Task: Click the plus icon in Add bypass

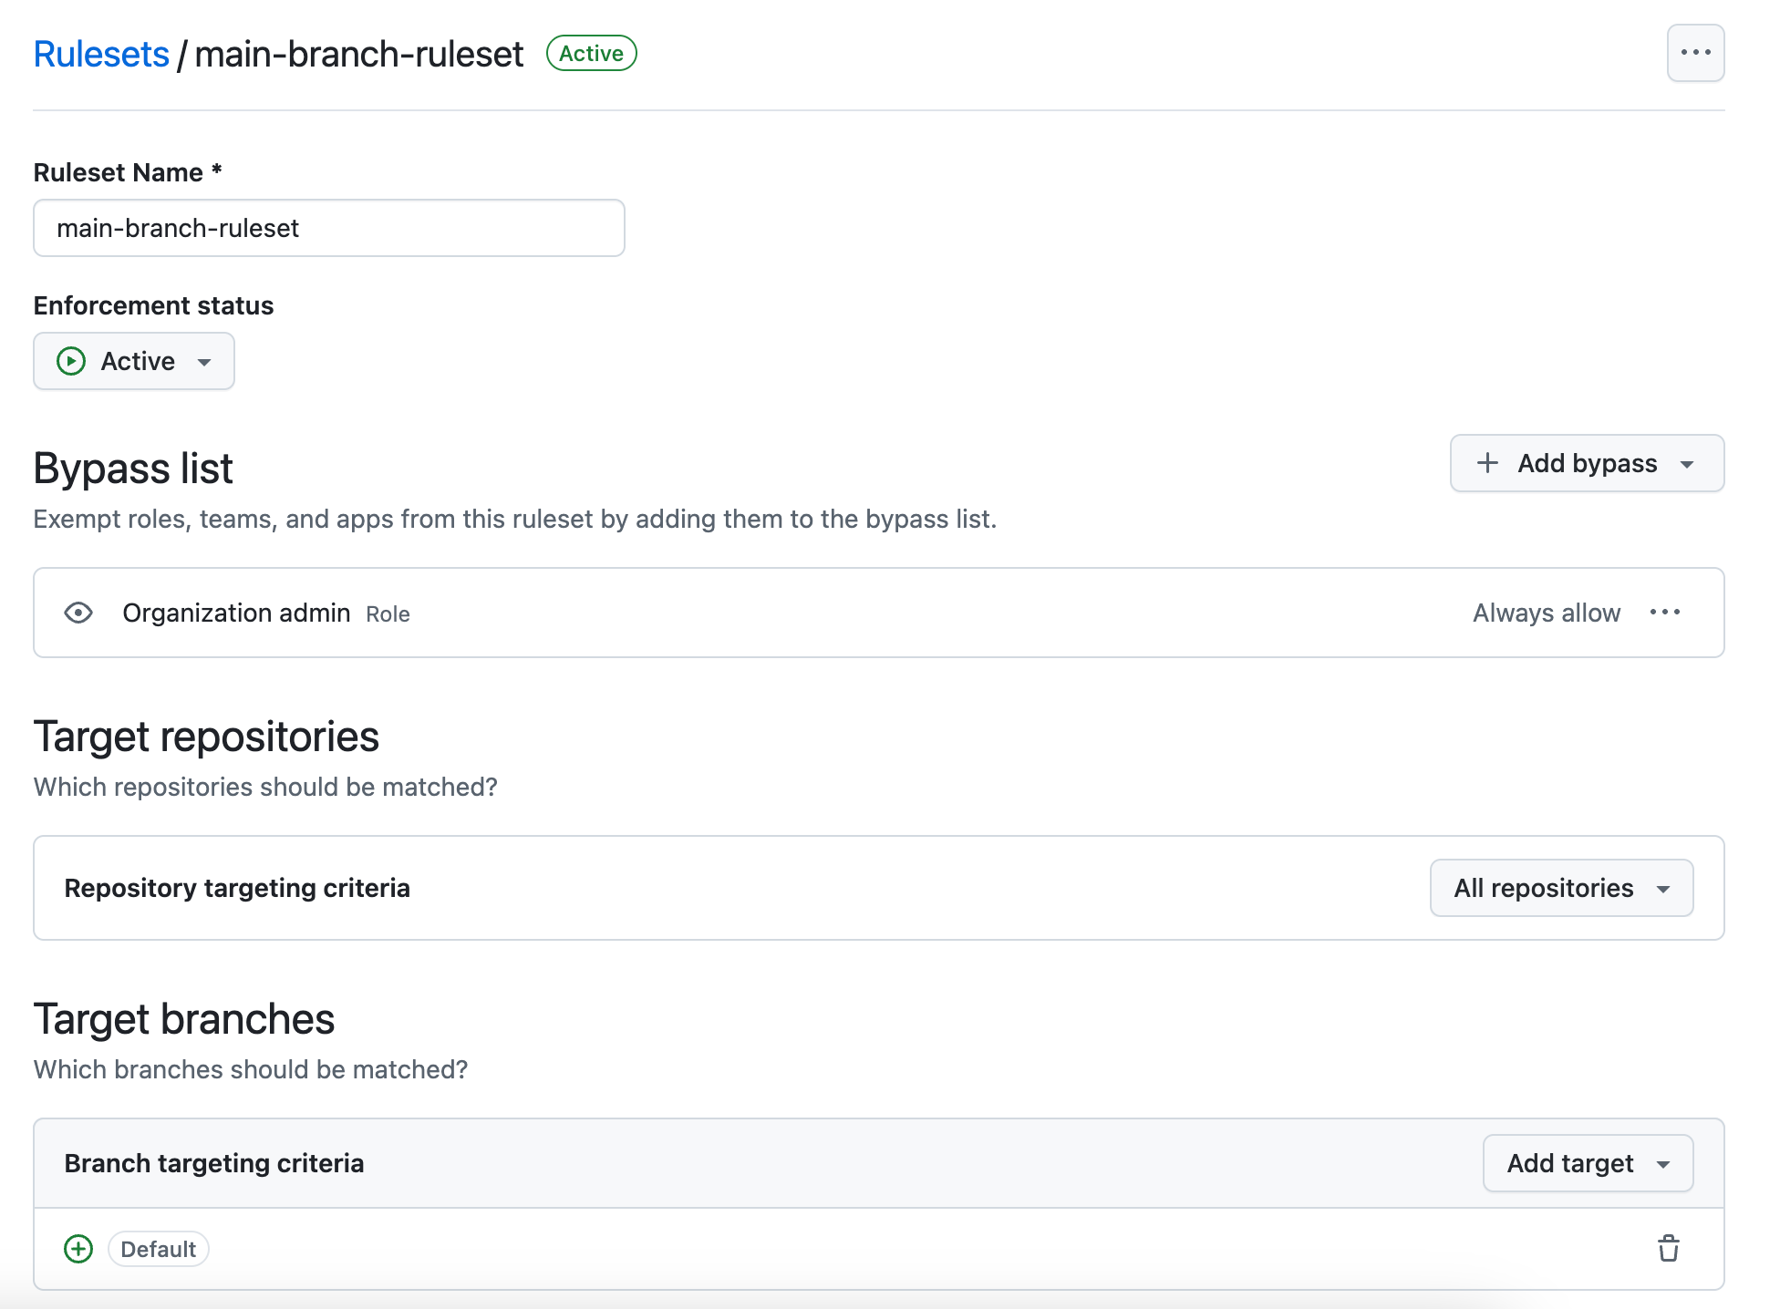Action: click(1487, 463)
